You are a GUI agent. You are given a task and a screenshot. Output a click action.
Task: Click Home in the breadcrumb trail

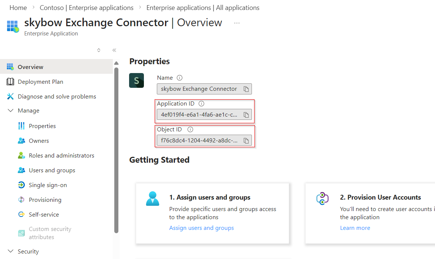pyautogui.click(x=18, y=7)
